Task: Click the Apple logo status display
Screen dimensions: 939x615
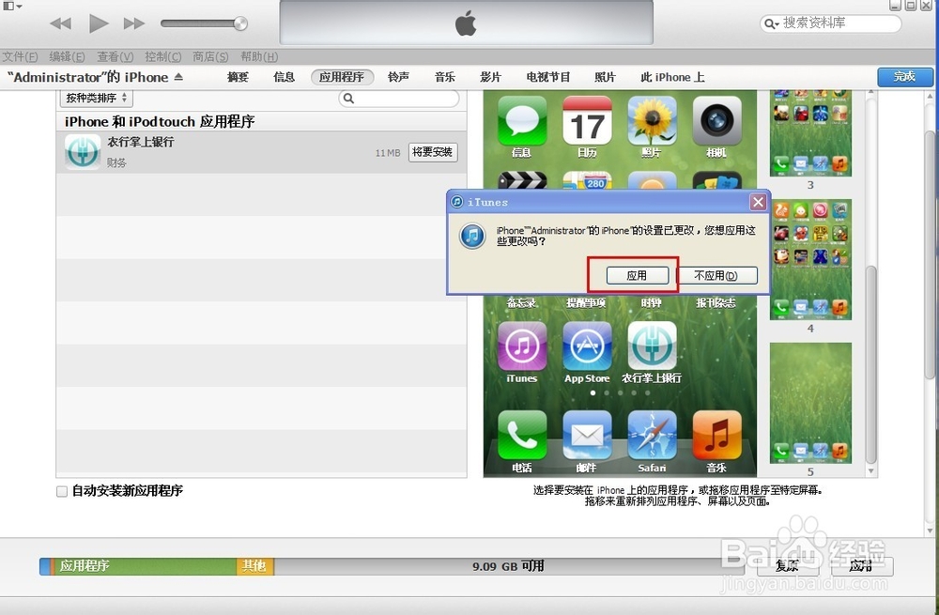Action: (466, 23)
